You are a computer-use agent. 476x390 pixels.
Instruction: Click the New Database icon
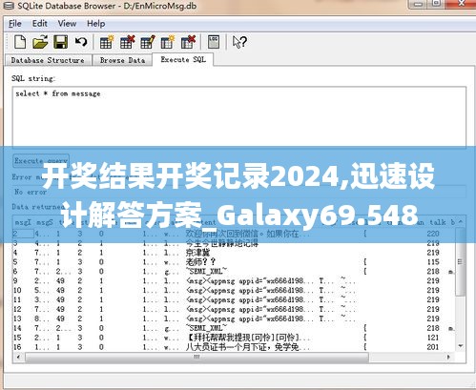pos(20,42)
